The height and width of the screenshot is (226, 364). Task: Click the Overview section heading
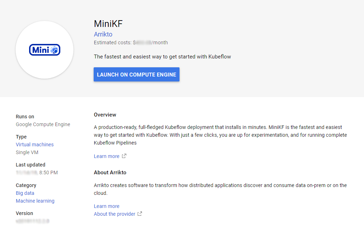click(105, 115)
